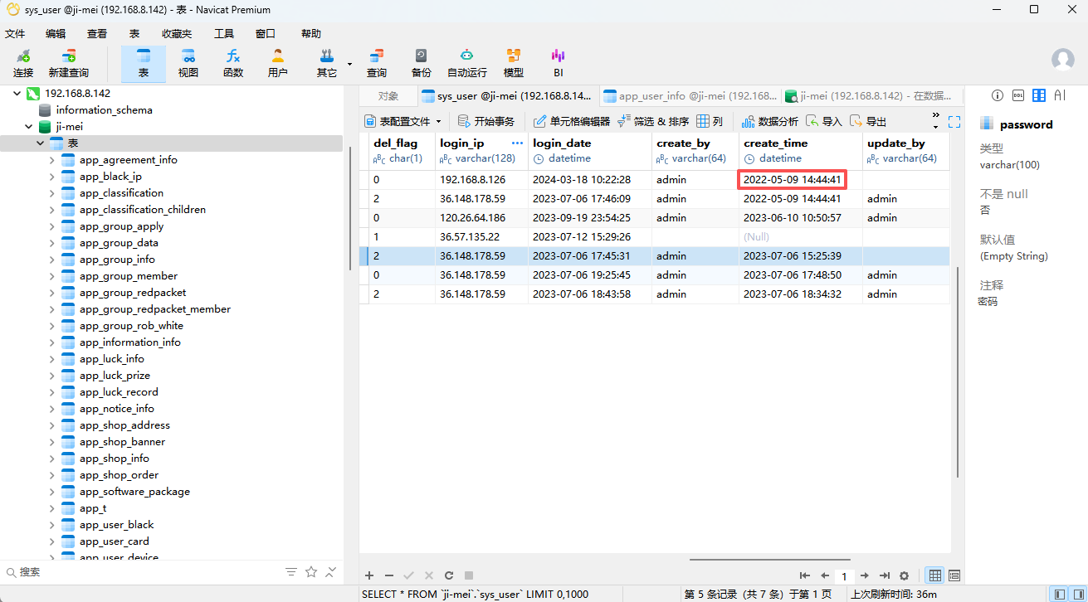Click the 列 (Columns) toolbar button

710,121
